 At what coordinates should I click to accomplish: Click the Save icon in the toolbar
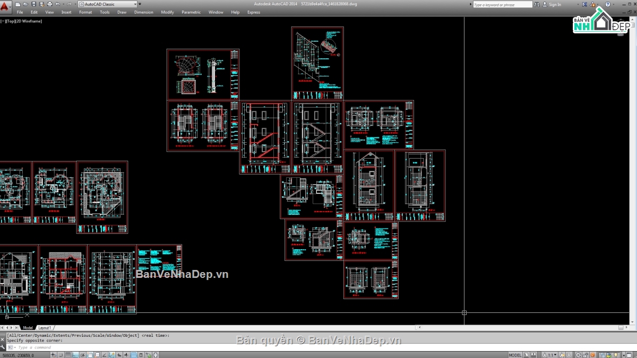pyautogui.click(x=34, y=4)
